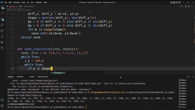Viewport: 195px width, 110px height.
Task: Click the unsaved dot on Tag14.py tab
Action: pyautogui.click(x=21, y=6)
